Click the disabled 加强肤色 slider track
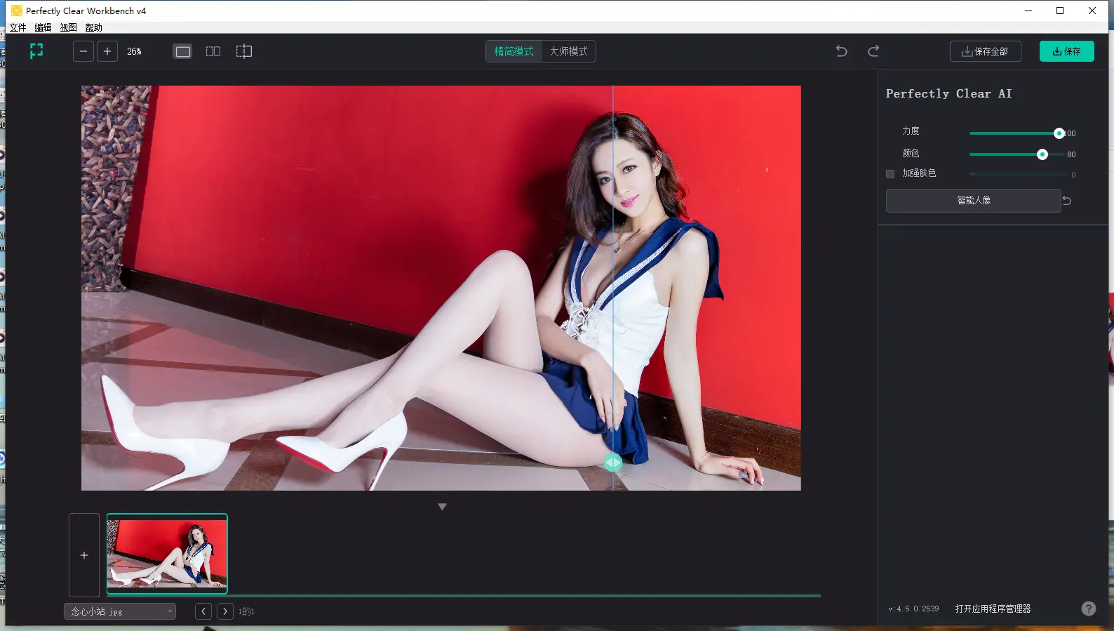1114x631 pixels. [1016, 174]
